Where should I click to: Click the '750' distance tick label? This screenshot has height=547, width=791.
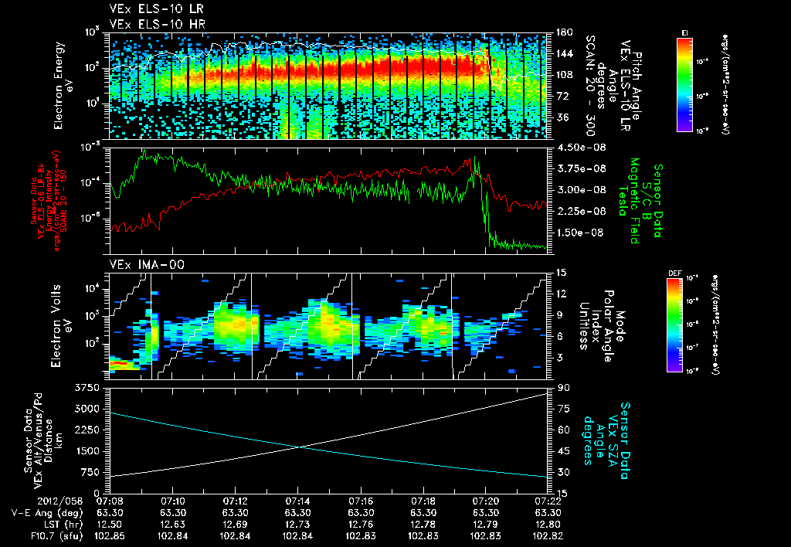click(90, 472)
